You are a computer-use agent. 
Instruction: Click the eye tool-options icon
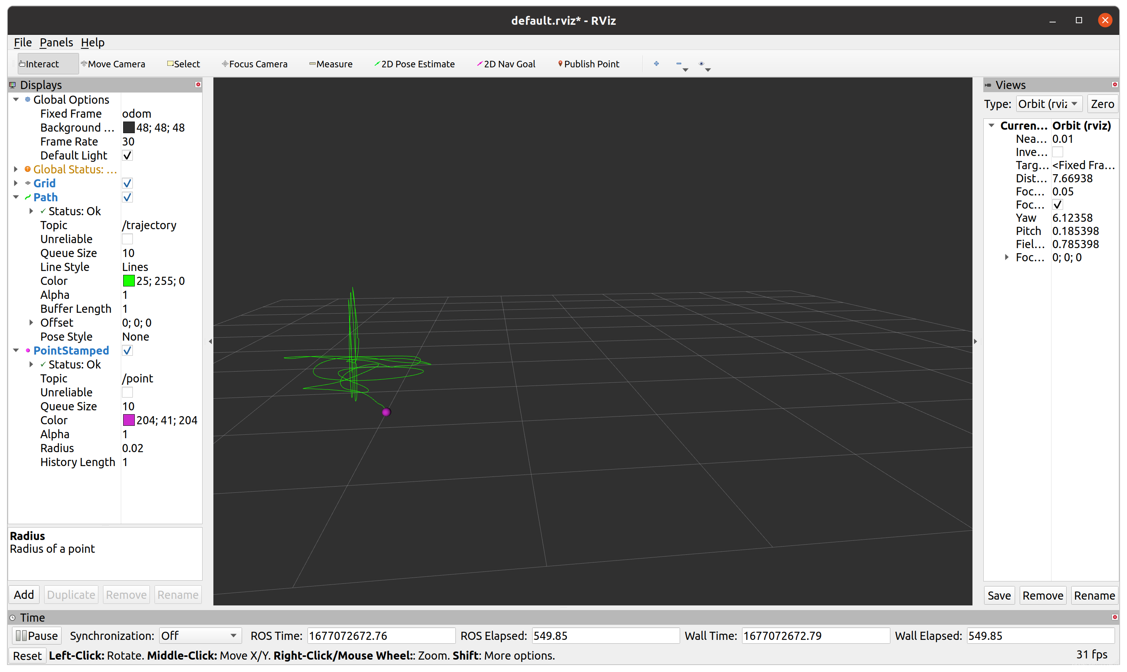coord(701,63)
